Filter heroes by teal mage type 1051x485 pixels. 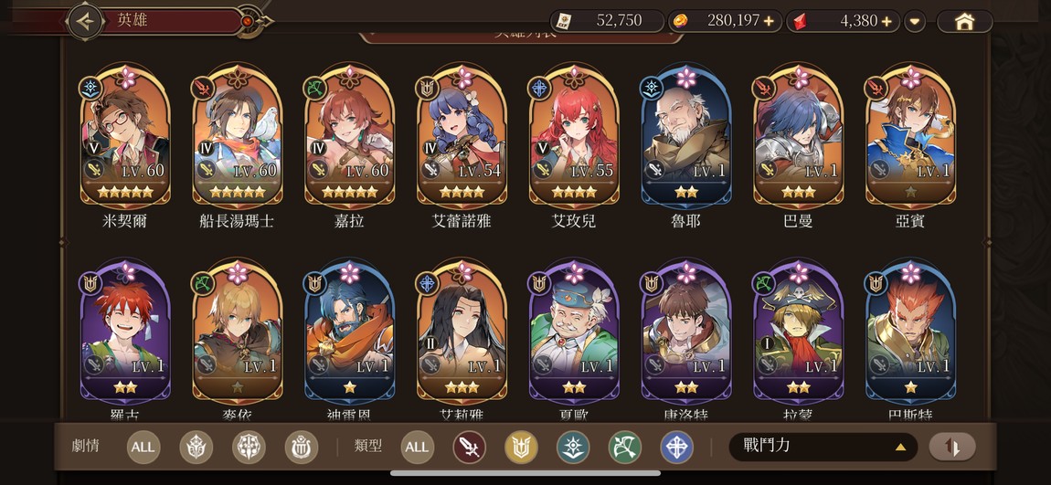point(573,448)
